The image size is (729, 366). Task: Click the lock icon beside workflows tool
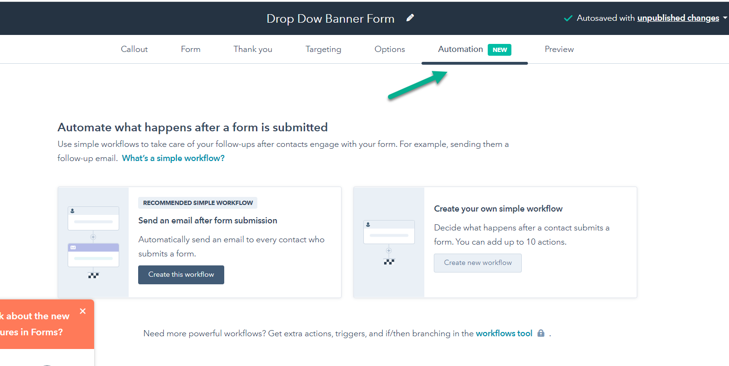pyautogui.click(x=541, y=333)
